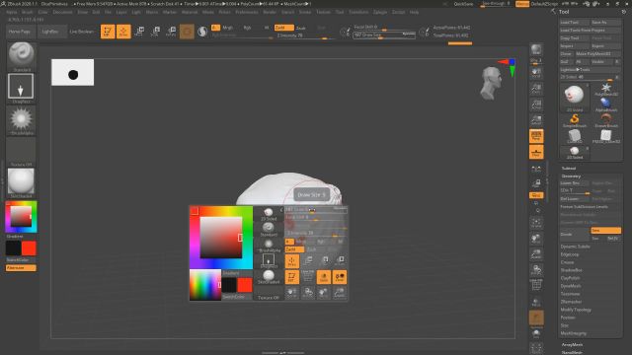Image resolution: width=632 pixels, height=355 pixels.
Task: Expand the EdgeLoop section
Action: pos(570,254)
